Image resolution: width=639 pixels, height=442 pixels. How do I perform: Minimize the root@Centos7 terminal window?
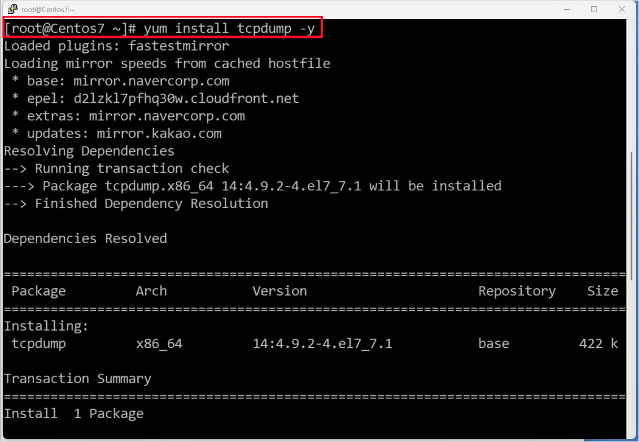[x=567, y=9]
